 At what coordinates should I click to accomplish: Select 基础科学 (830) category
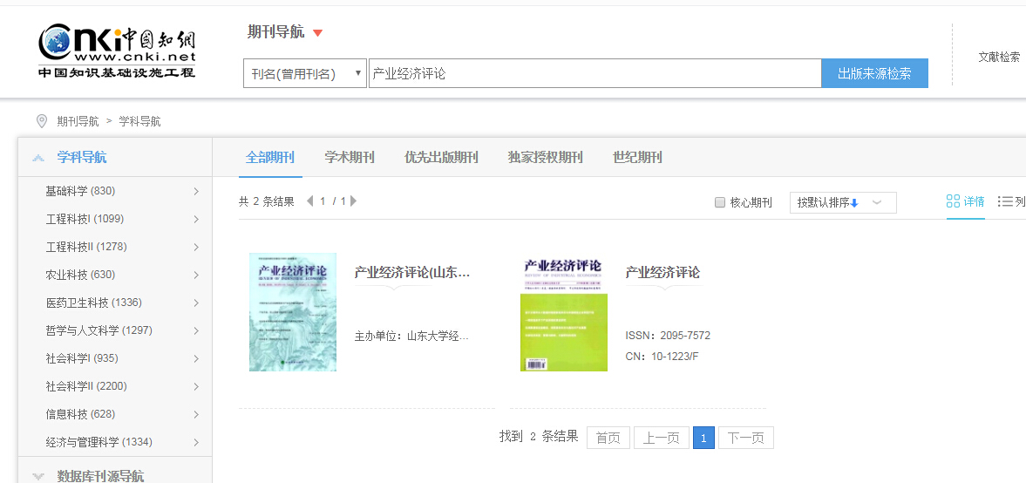coord(80,191)
